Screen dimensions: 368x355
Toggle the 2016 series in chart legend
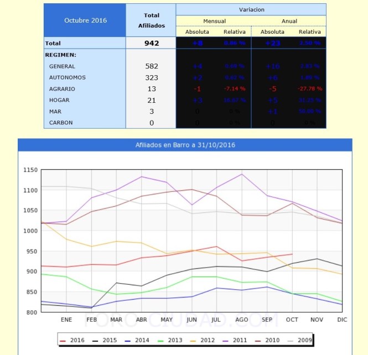[72, 339]
